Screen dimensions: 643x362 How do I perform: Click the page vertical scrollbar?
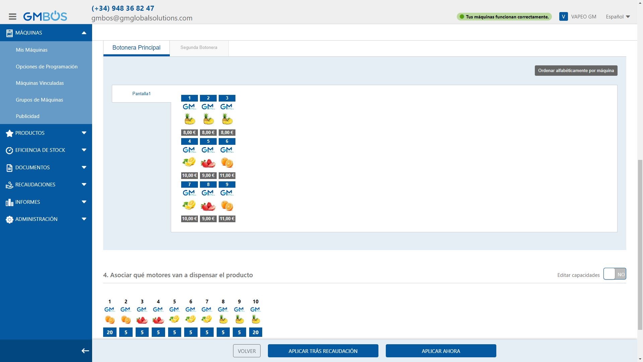[x=640, y=245]
